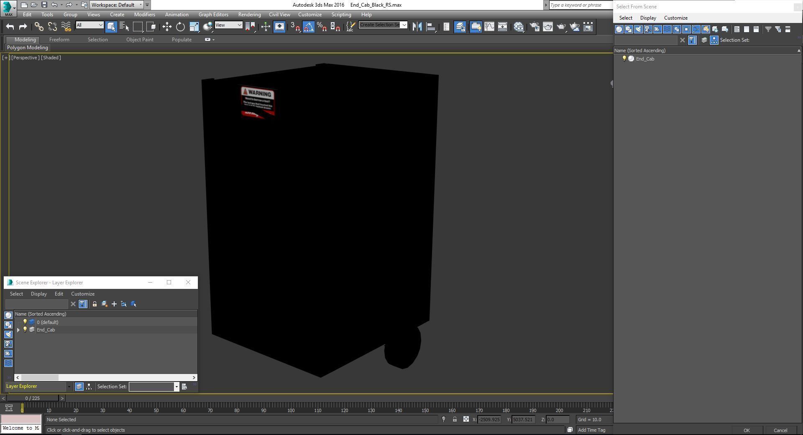Click Add Time Tag in status bar
803x435 pixels.
591,430
